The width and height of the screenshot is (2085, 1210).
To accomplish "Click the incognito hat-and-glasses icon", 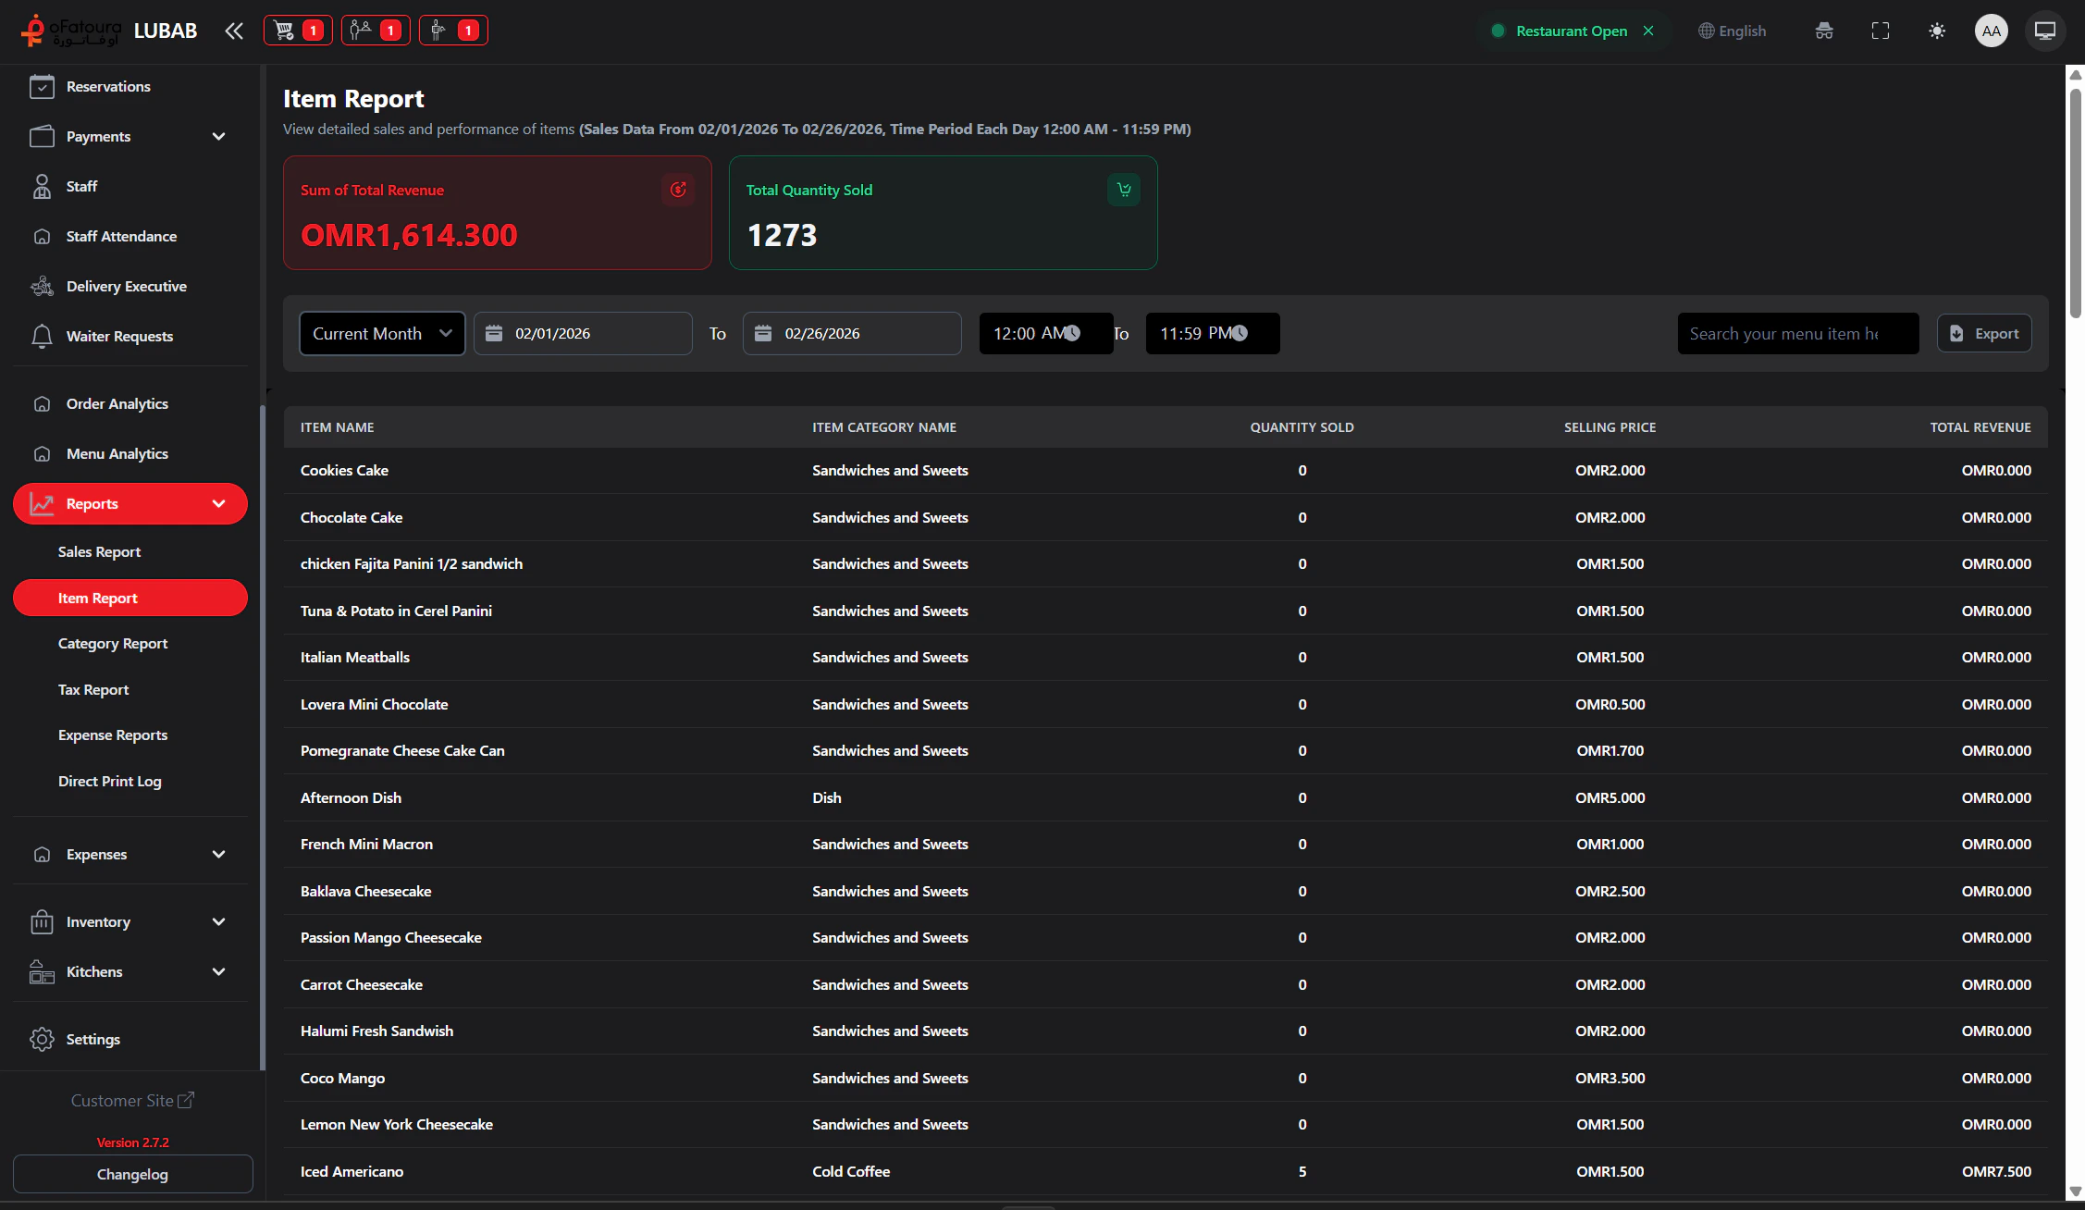I will (x=1823, y=31).
